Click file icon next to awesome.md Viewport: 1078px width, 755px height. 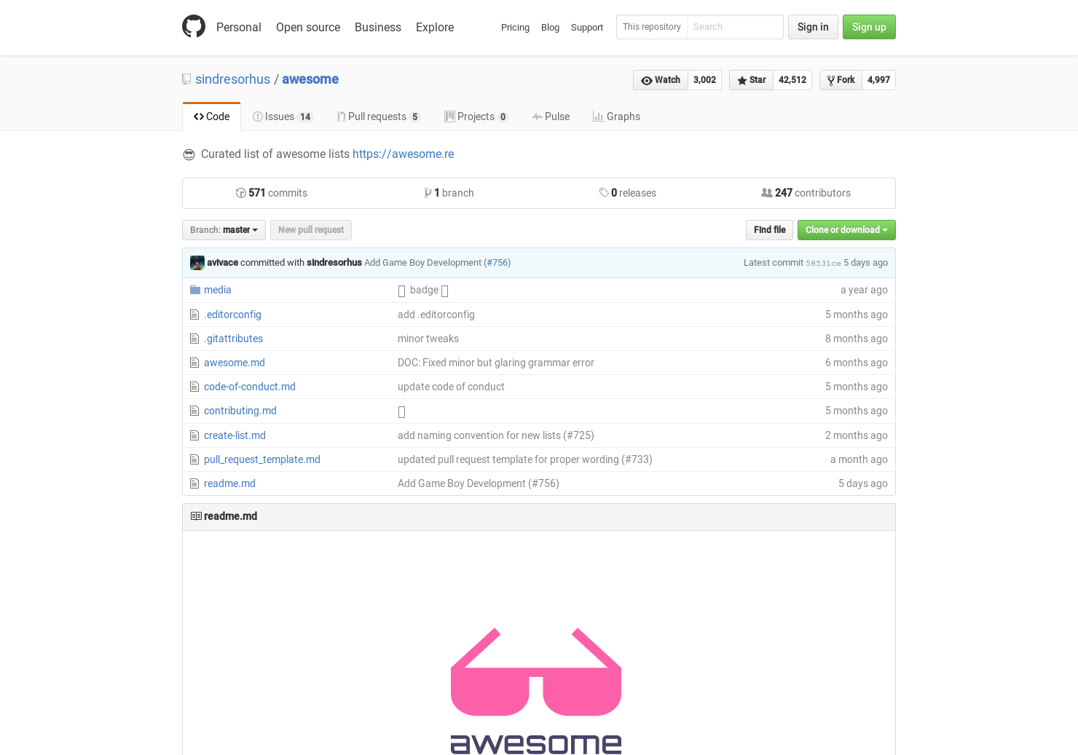coord(194,363)
